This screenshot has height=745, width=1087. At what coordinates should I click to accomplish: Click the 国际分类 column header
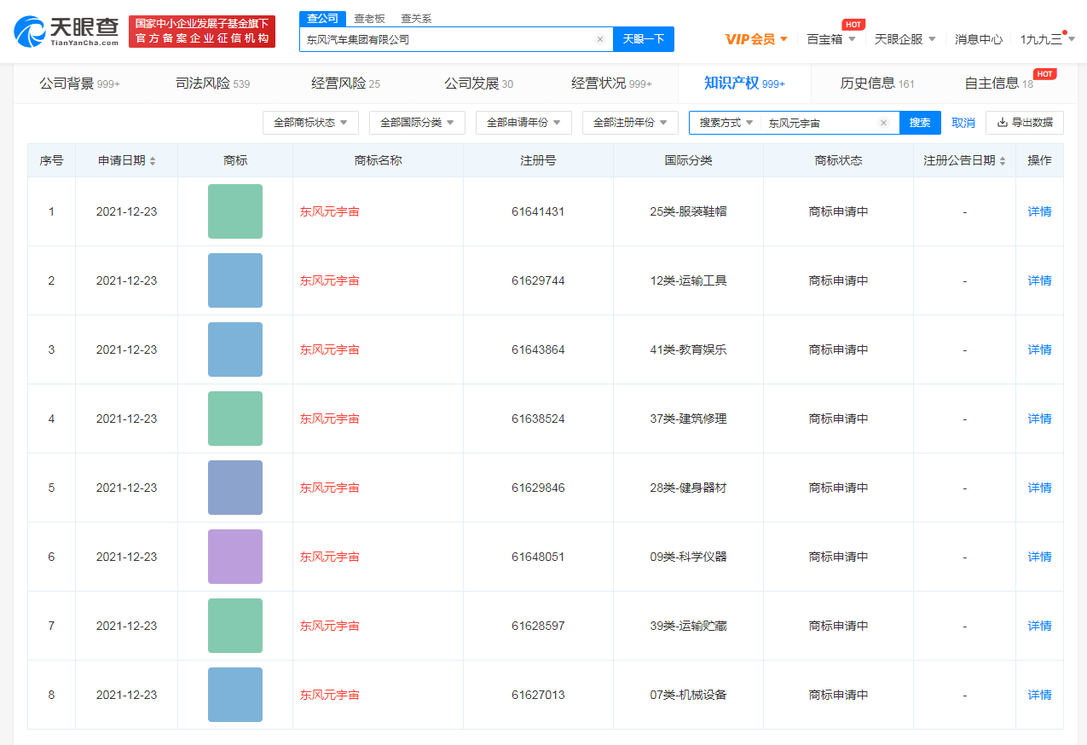click(x=688, y=160)
